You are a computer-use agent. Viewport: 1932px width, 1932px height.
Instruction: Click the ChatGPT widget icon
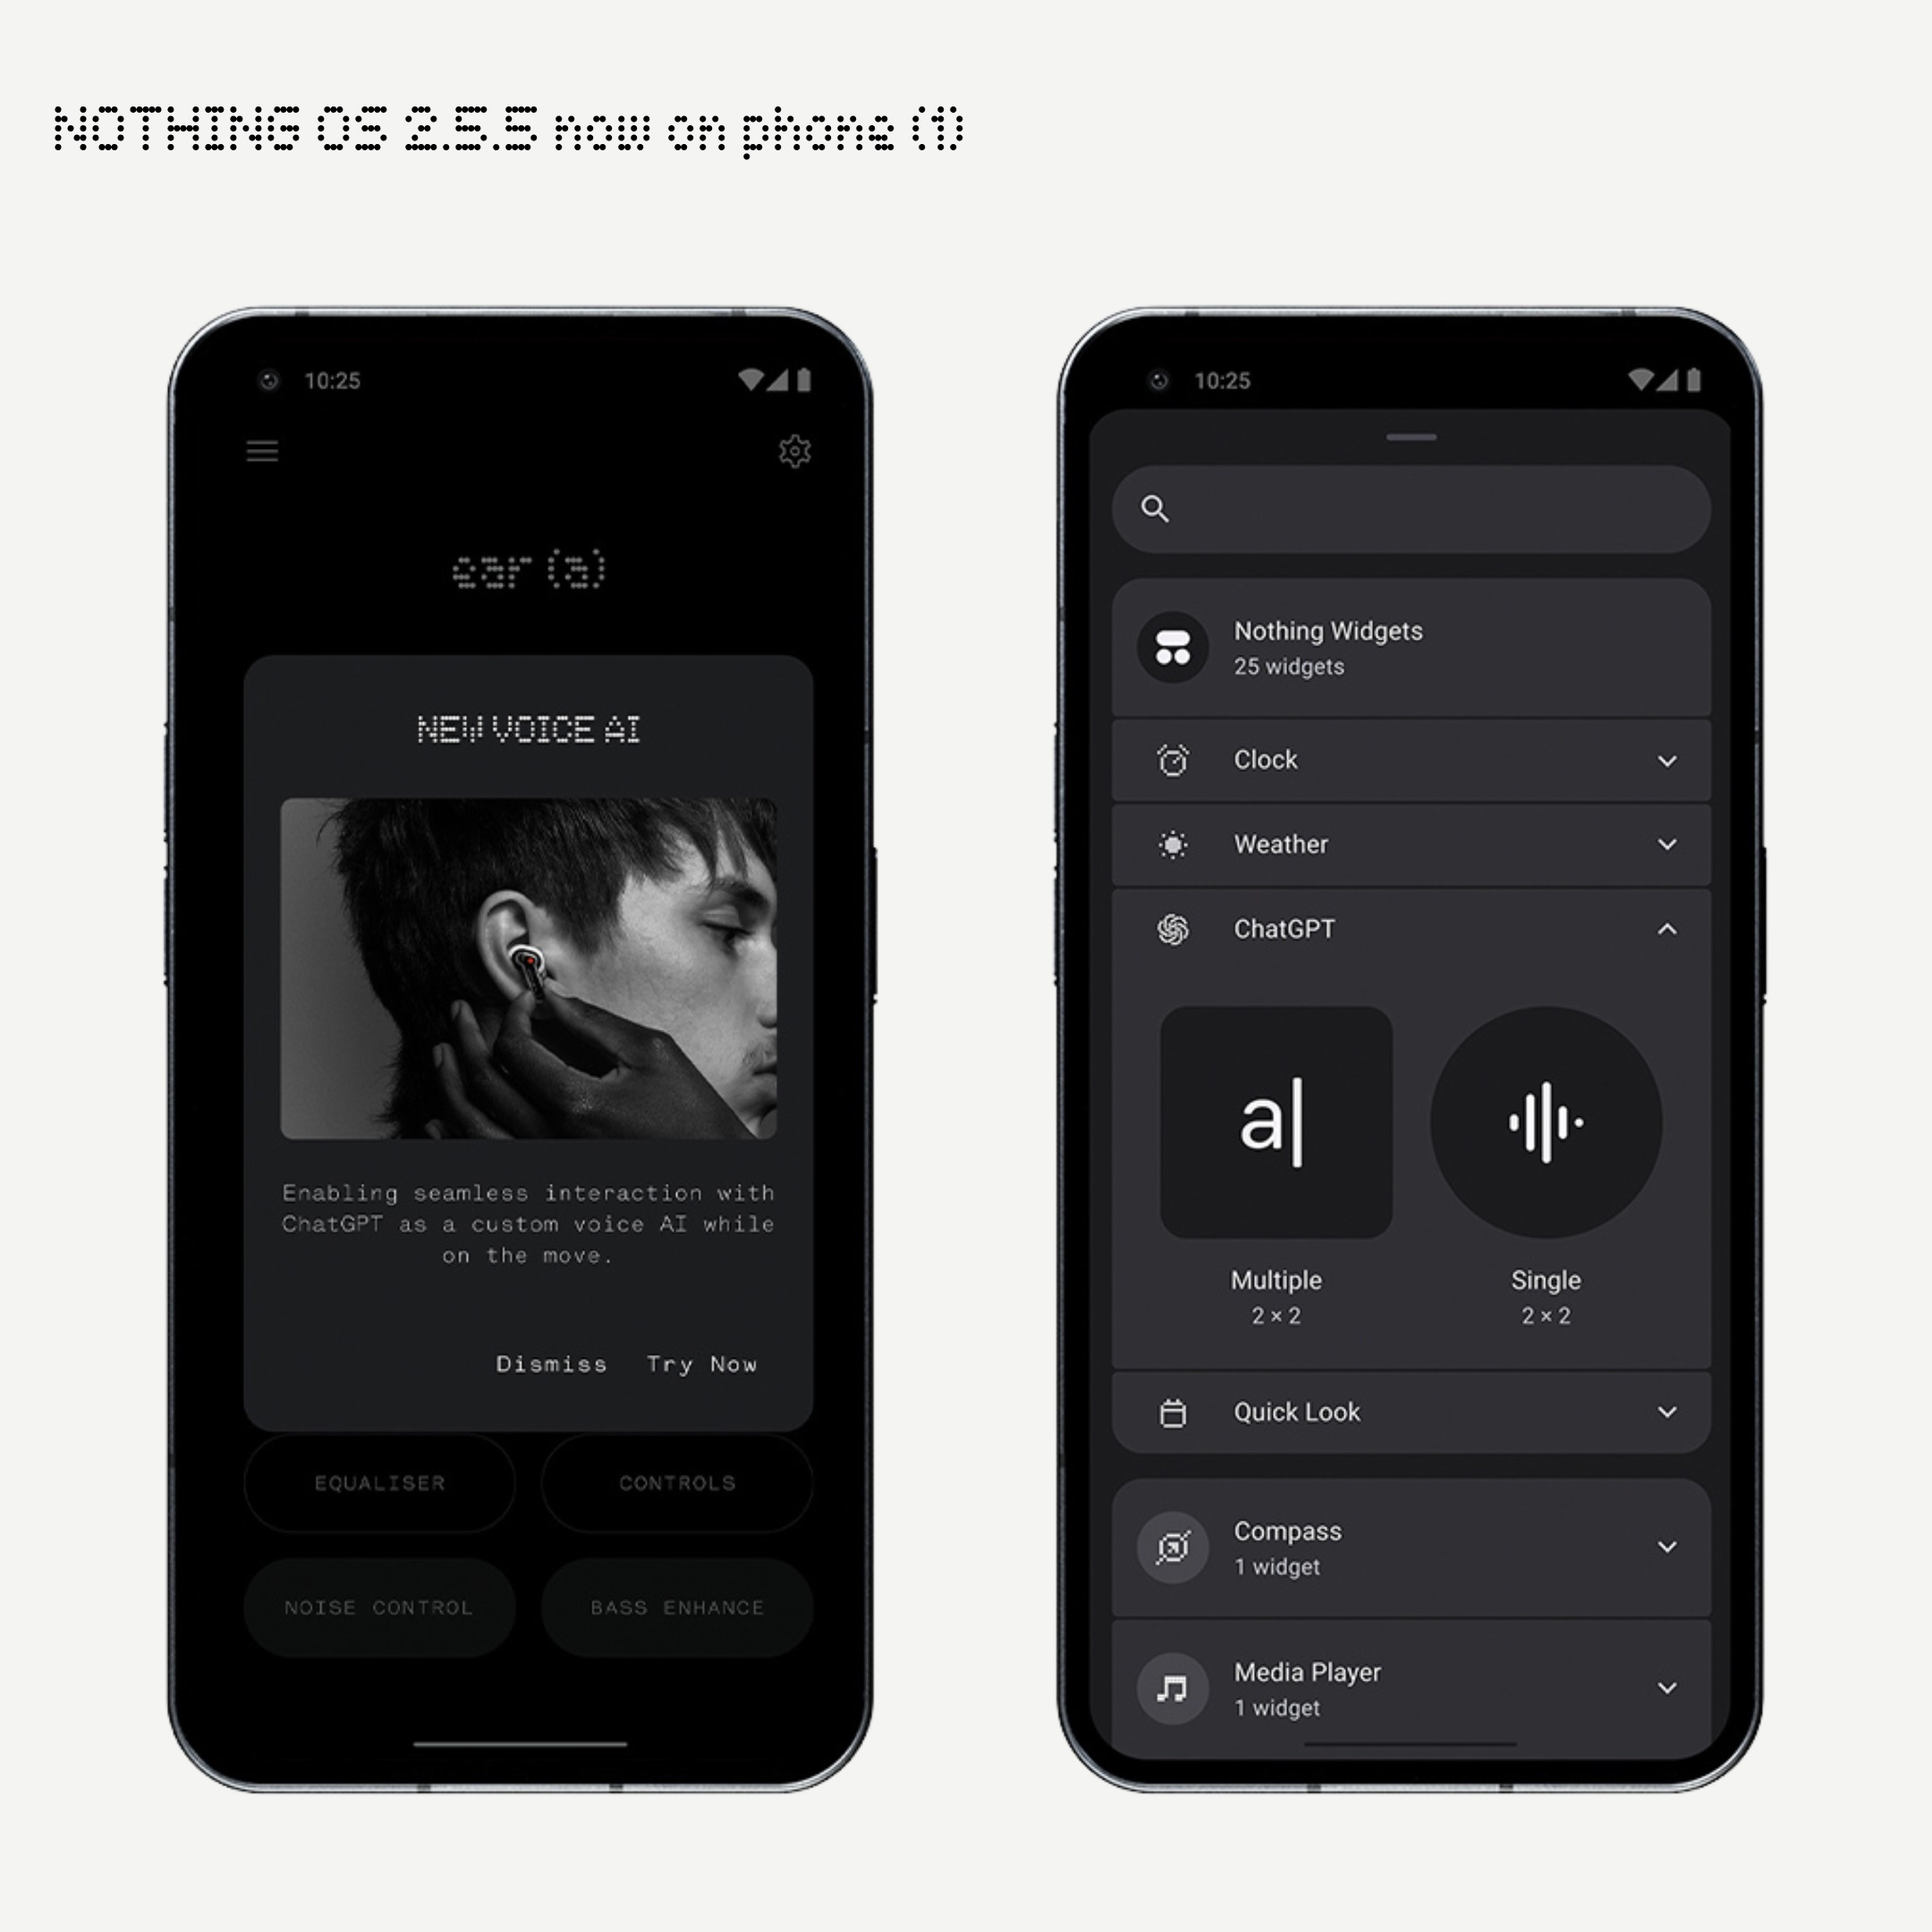[1167, 927]
